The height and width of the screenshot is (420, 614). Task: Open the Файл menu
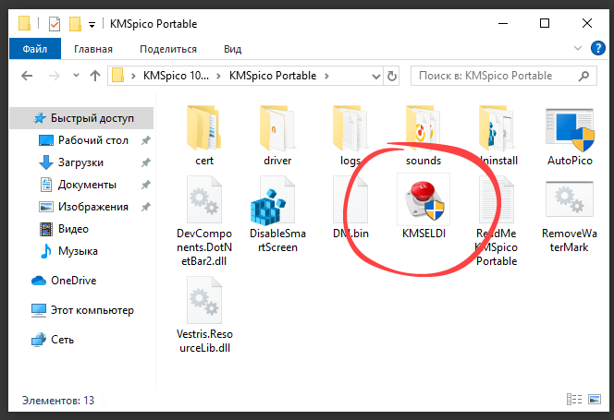click(x=35, y=49)
